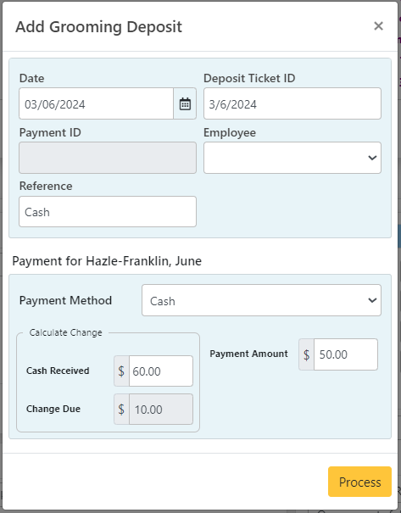
Task: Click into the Deposit Ticket ID field
Action: click(x=292, y=103)
